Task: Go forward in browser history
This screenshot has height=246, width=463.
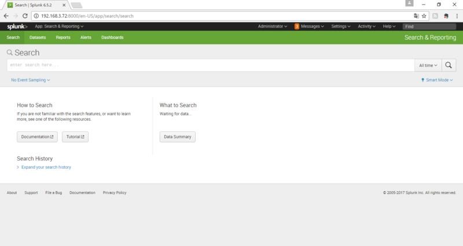Action: point(16,16)
